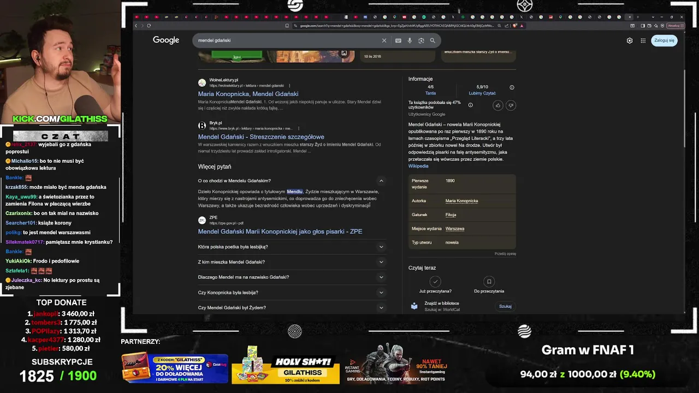Open the ZPE 'głos pisarki' result link
The height and width of the screenshot is (393, 699).
tap(280, 231)
